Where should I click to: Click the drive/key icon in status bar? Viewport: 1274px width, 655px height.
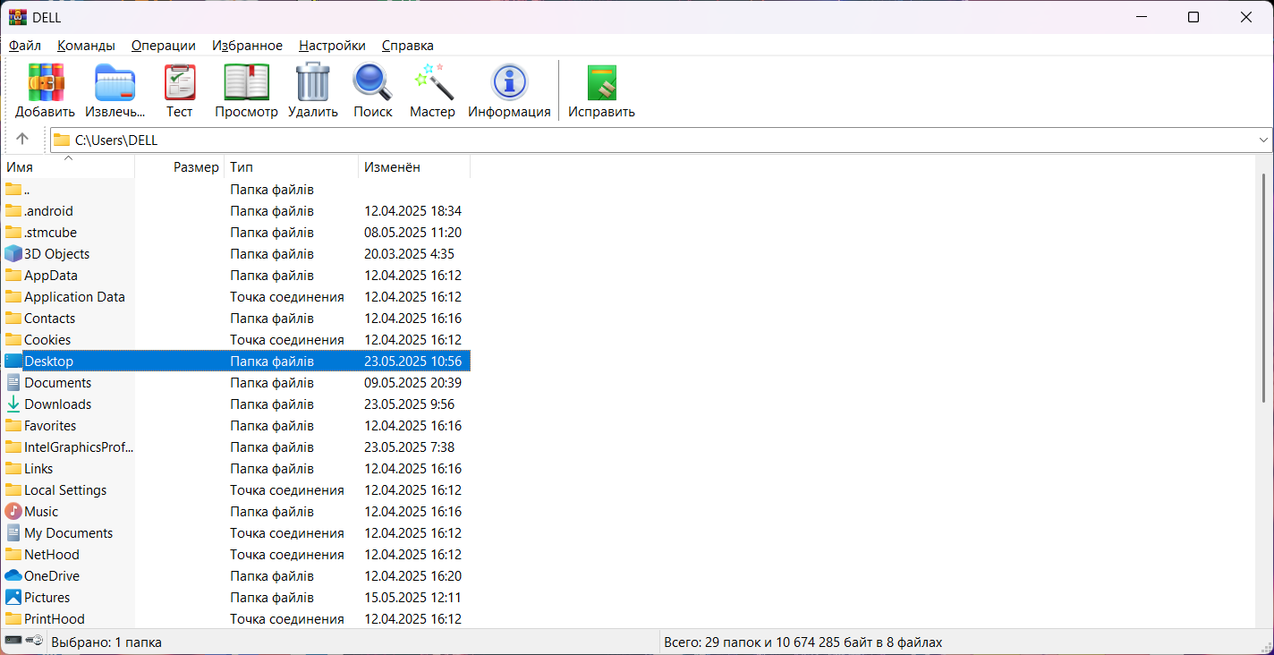(x=24, y=641)
